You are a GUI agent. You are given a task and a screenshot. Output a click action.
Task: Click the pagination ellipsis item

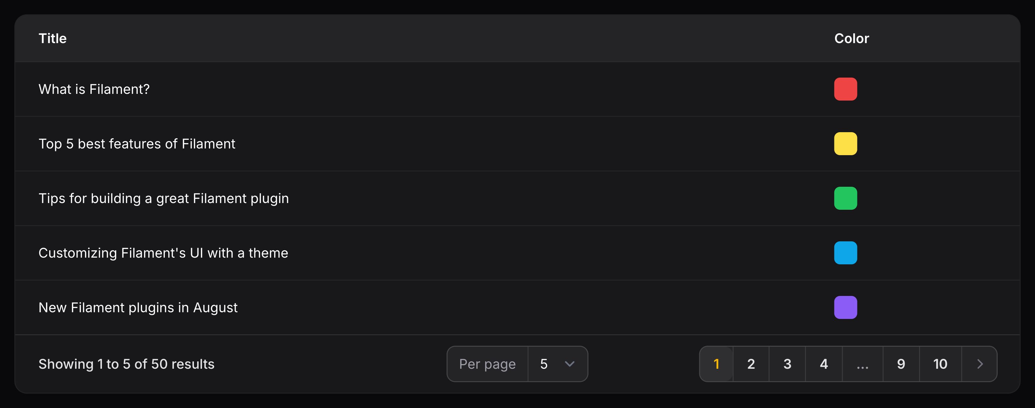point(862,364)
